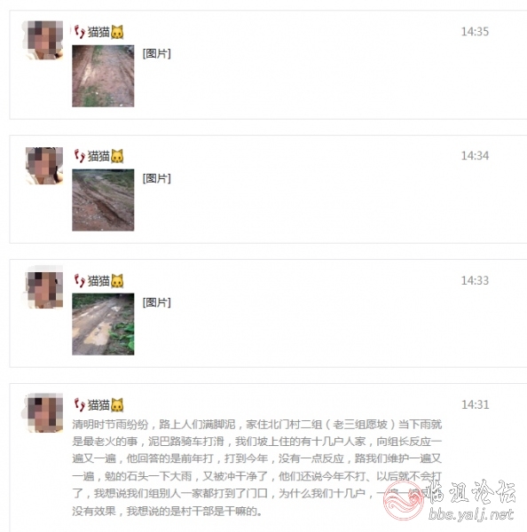Open the 14:35 dirt road photo thumbnail
The image size is (527, 532).
[103, 76]
